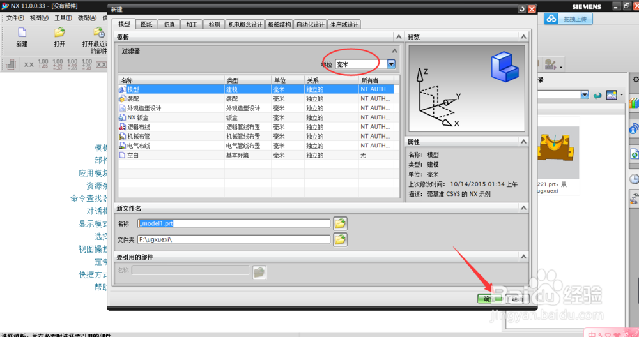
Task: Open the dropdown arrow beside picture view icon
Action: coord(622,95)
